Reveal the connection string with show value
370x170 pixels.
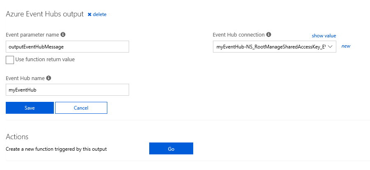click(x=324, y=36)
